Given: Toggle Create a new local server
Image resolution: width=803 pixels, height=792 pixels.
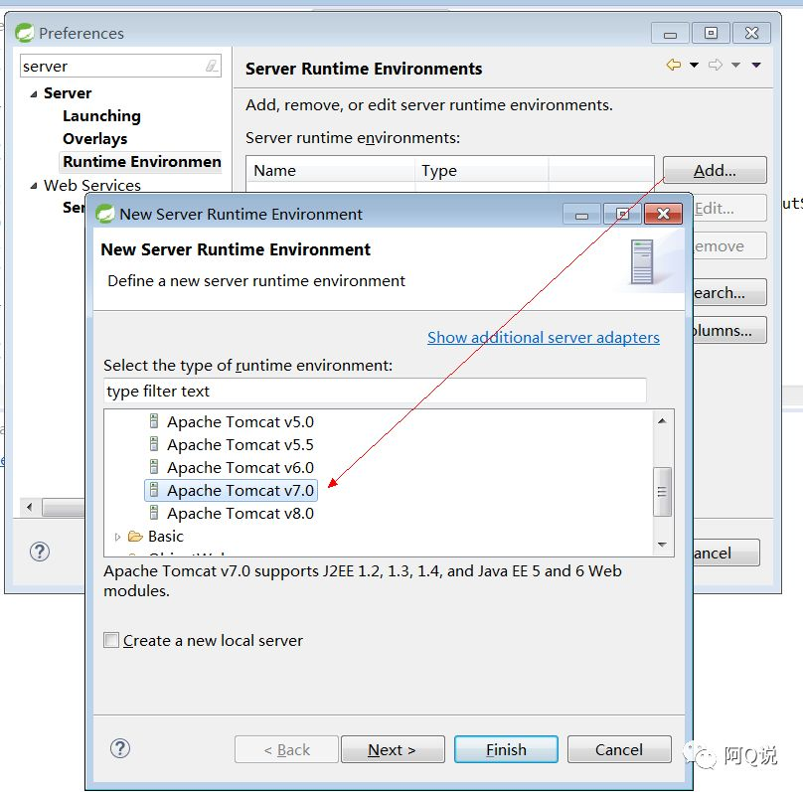Looking at the screenshot, I should 111,640.
